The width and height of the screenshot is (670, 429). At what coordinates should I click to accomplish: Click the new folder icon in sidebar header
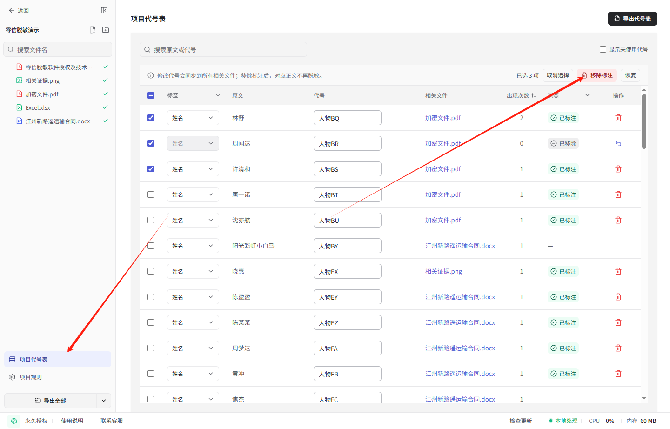(106, 30)
